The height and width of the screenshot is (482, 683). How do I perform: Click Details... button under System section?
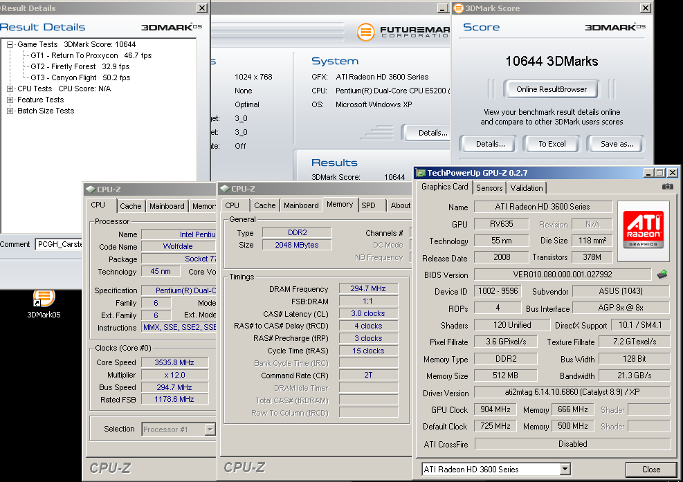tap(427, 133)
